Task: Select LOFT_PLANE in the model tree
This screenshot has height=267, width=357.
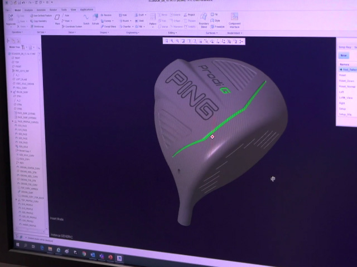Action: tap(20, 79)
